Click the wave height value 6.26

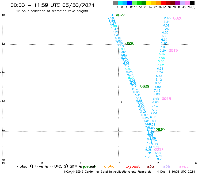120,43
